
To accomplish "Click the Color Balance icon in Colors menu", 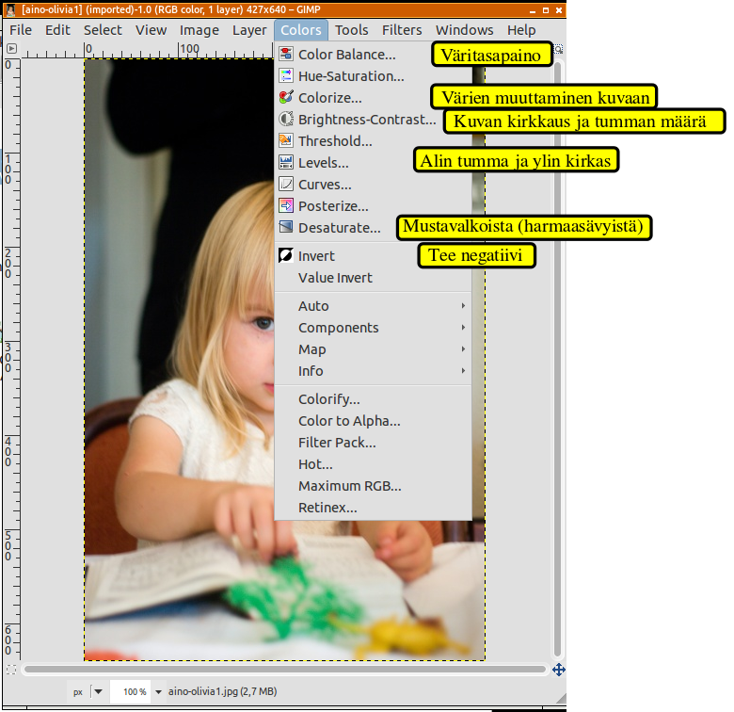I will click(x=286, y=54).
